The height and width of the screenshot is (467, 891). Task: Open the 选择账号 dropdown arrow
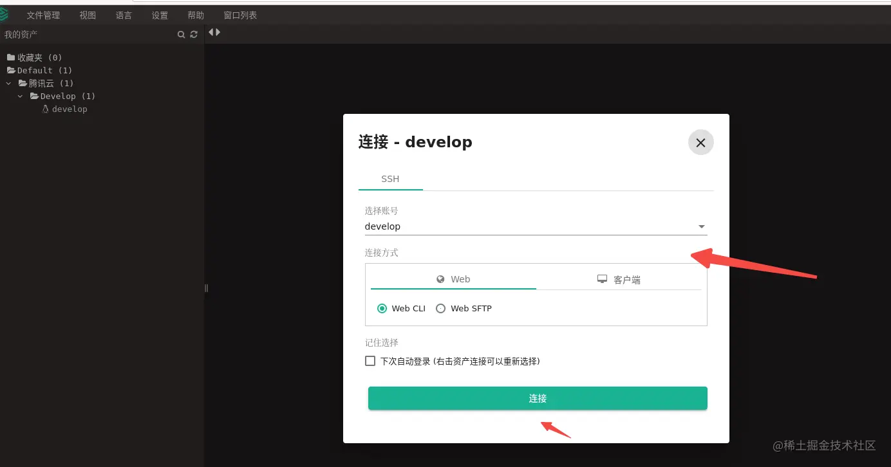(x=702, y=227)
